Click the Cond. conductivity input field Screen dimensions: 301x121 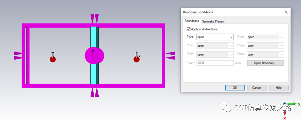click(x=215, y=63)
